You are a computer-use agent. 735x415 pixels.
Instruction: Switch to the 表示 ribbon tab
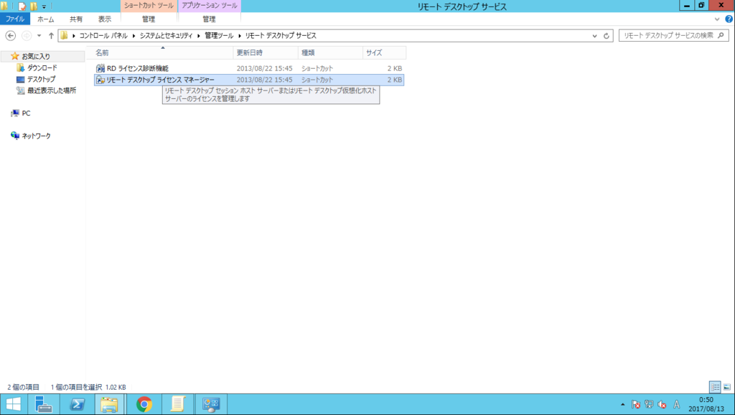point(105,19)
